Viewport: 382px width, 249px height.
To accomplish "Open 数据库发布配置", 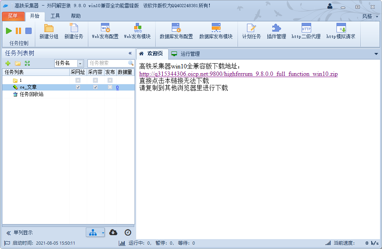I will (176, 31).
